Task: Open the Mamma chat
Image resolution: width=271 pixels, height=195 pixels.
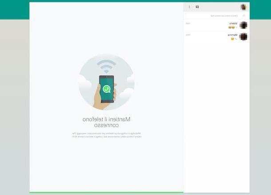Action: [216, 37]
